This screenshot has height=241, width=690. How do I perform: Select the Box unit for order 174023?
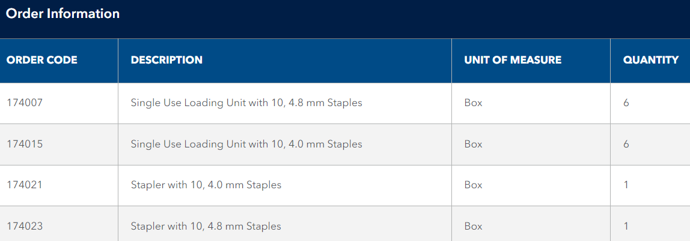(x=474, y=226)
